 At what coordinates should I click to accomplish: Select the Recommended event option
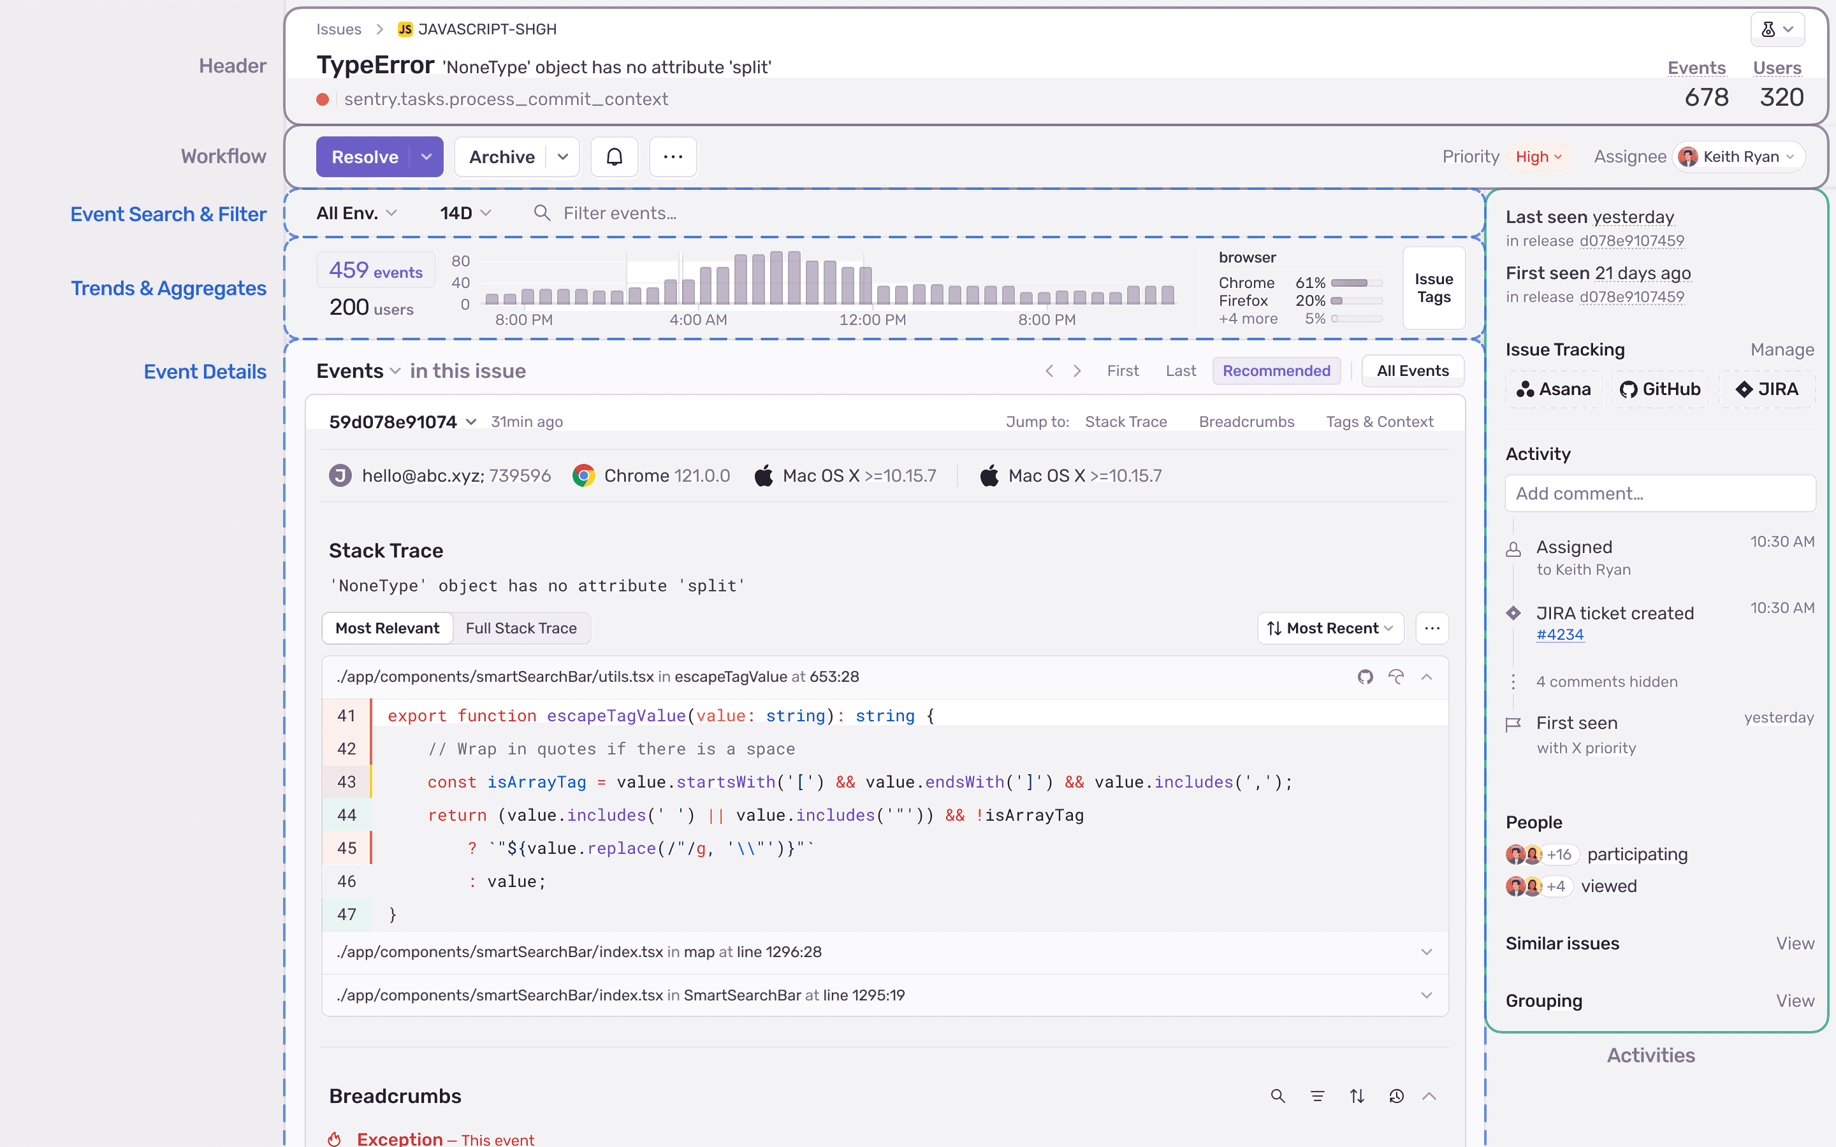coord(1276,371)
